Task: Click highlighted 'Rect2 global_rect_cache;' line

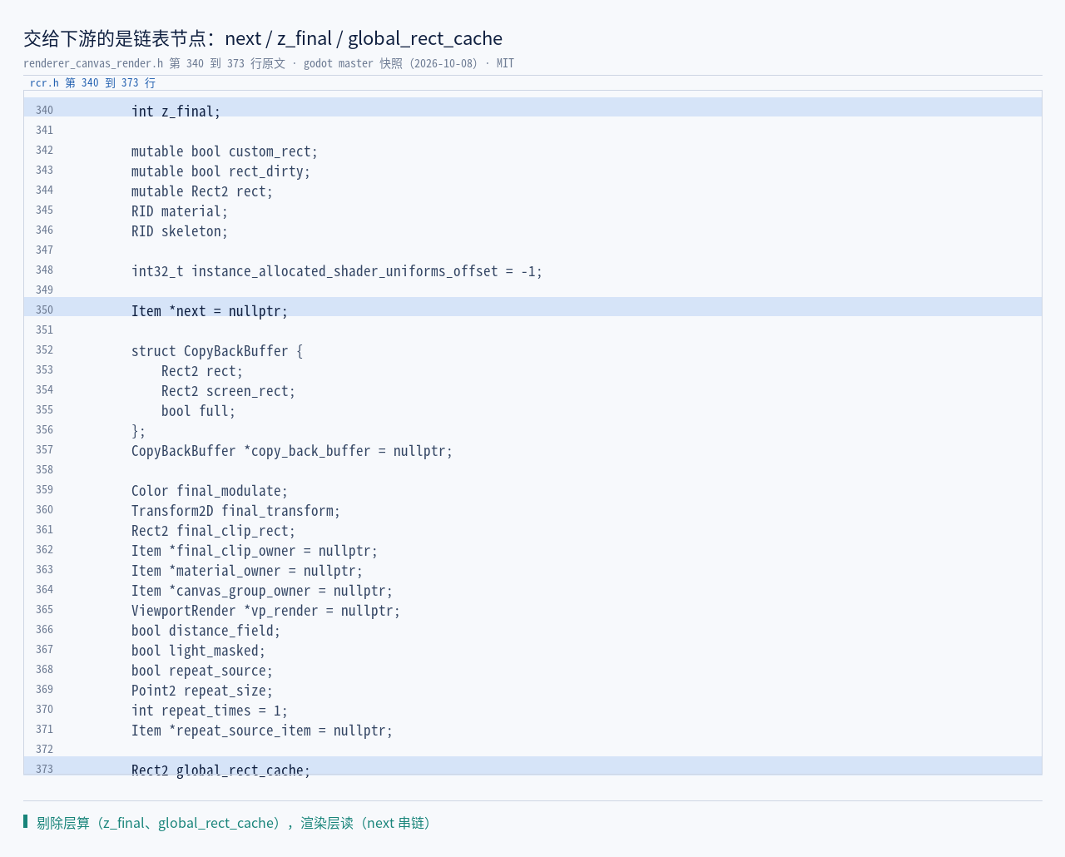Action: pos(532,766)
